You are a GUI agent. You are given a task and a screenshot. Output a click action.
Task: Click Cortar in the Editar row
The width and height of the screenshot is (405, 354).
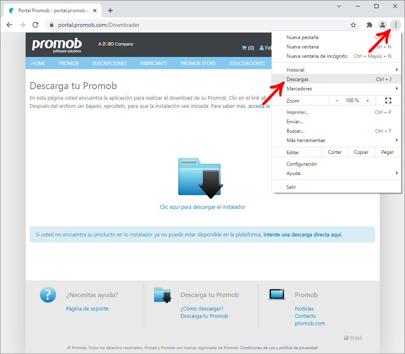[x=335, y=152]
